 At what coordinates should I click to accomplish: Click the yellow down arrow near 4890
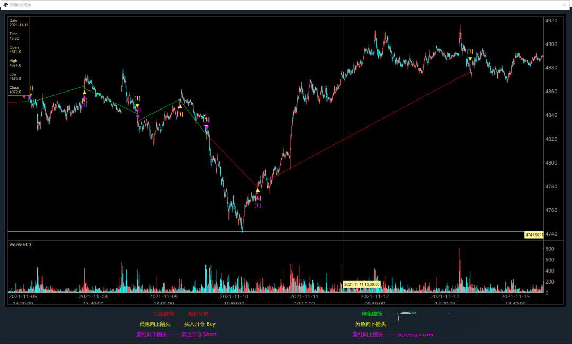click(470, 58)
